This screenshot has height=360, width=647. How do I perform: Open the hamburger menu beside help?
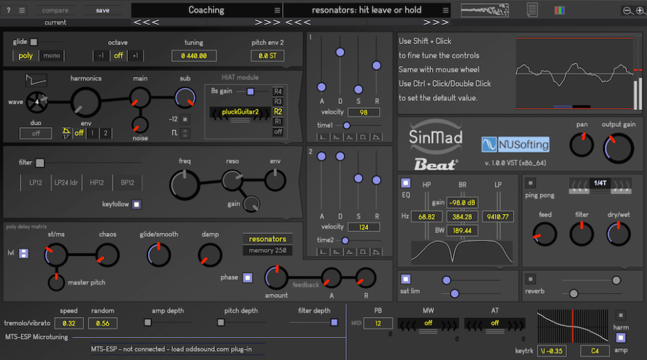[21, 10]
